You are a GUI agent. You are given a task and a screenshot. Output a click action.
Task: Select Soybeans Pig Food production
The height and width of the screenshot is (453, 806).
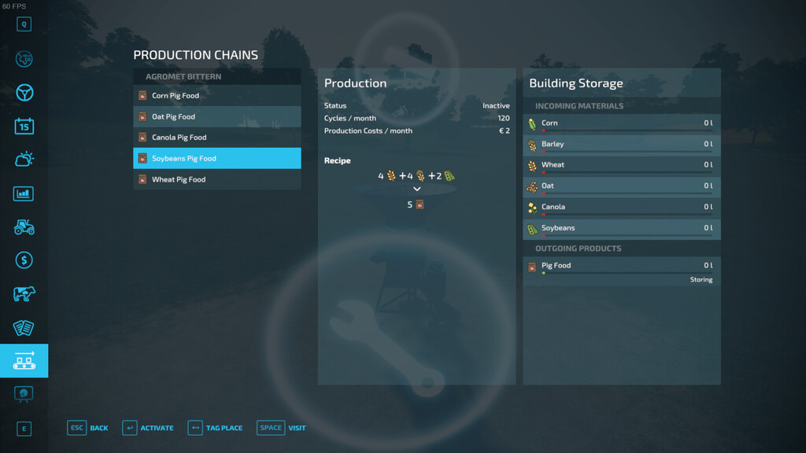[217, 158]
